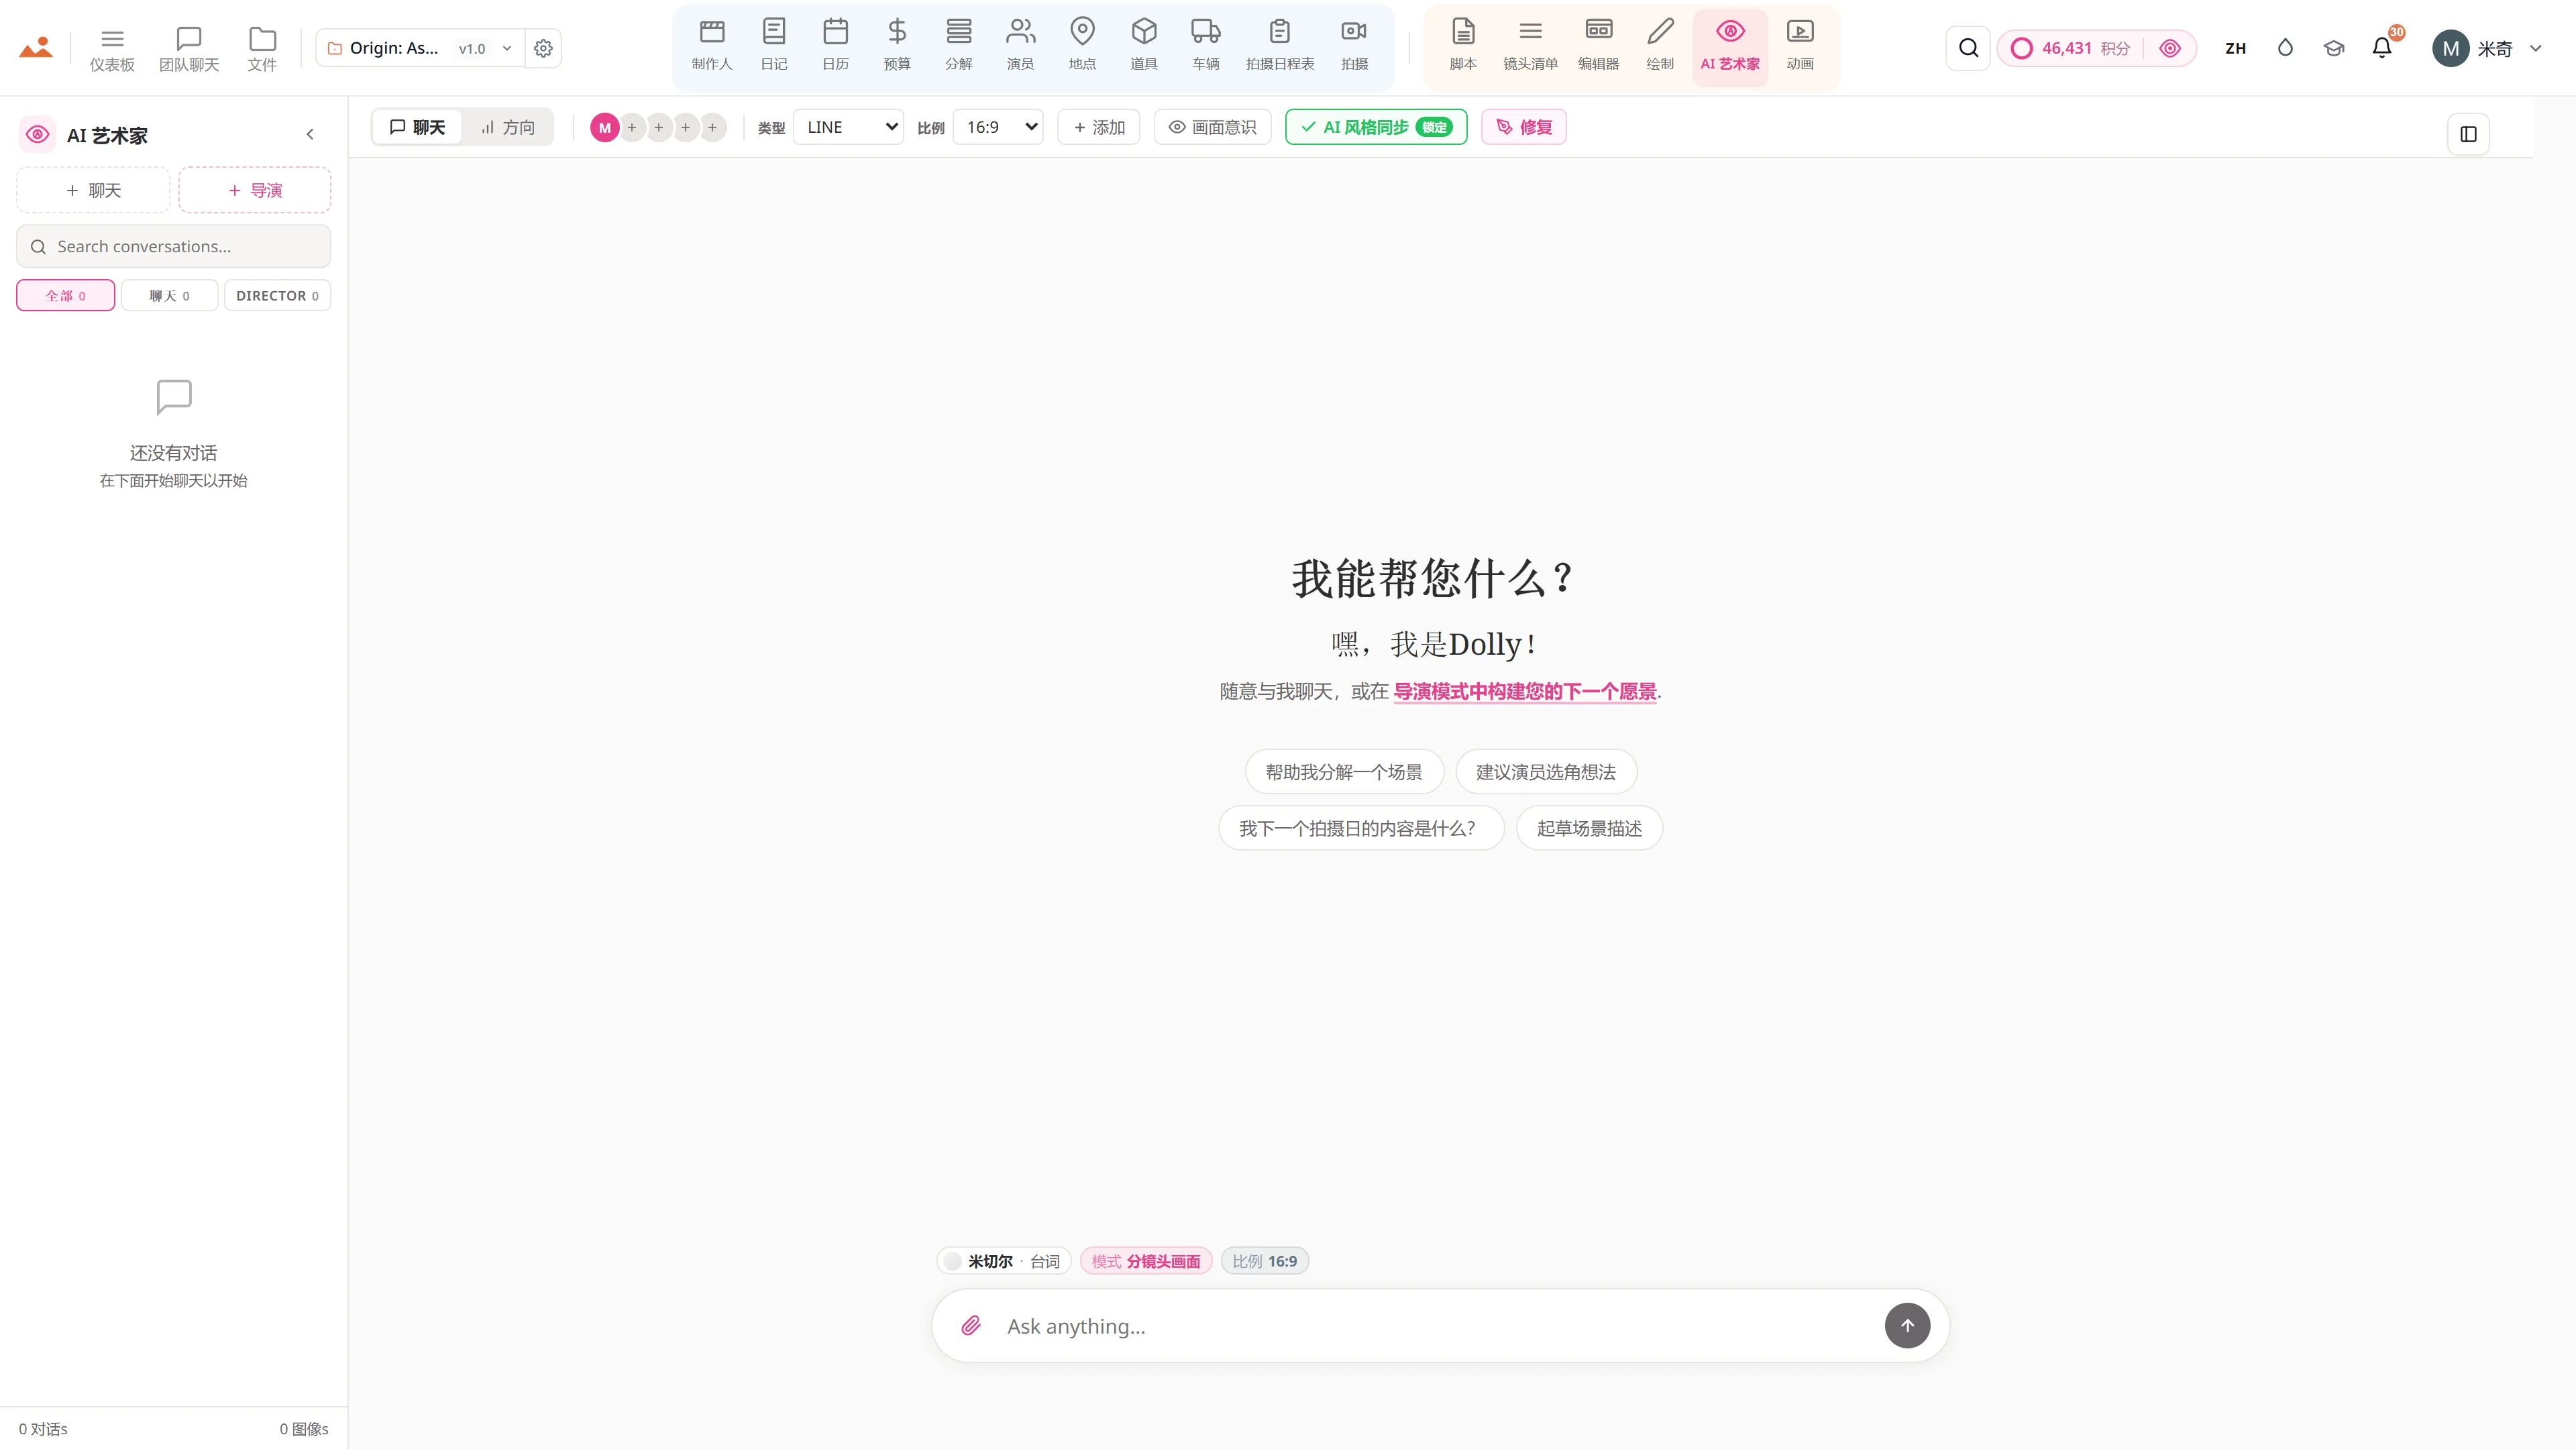The height and width of the screenshot is (1449, 2576).
Task: Follow the 导演模式 director mode link
Action: [x=1525, y=691]
